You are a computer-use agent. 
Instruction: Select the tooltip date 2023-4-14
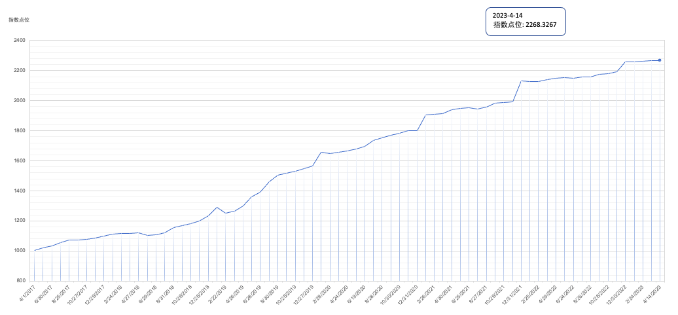pyautogui.click(x=507, y=16)
